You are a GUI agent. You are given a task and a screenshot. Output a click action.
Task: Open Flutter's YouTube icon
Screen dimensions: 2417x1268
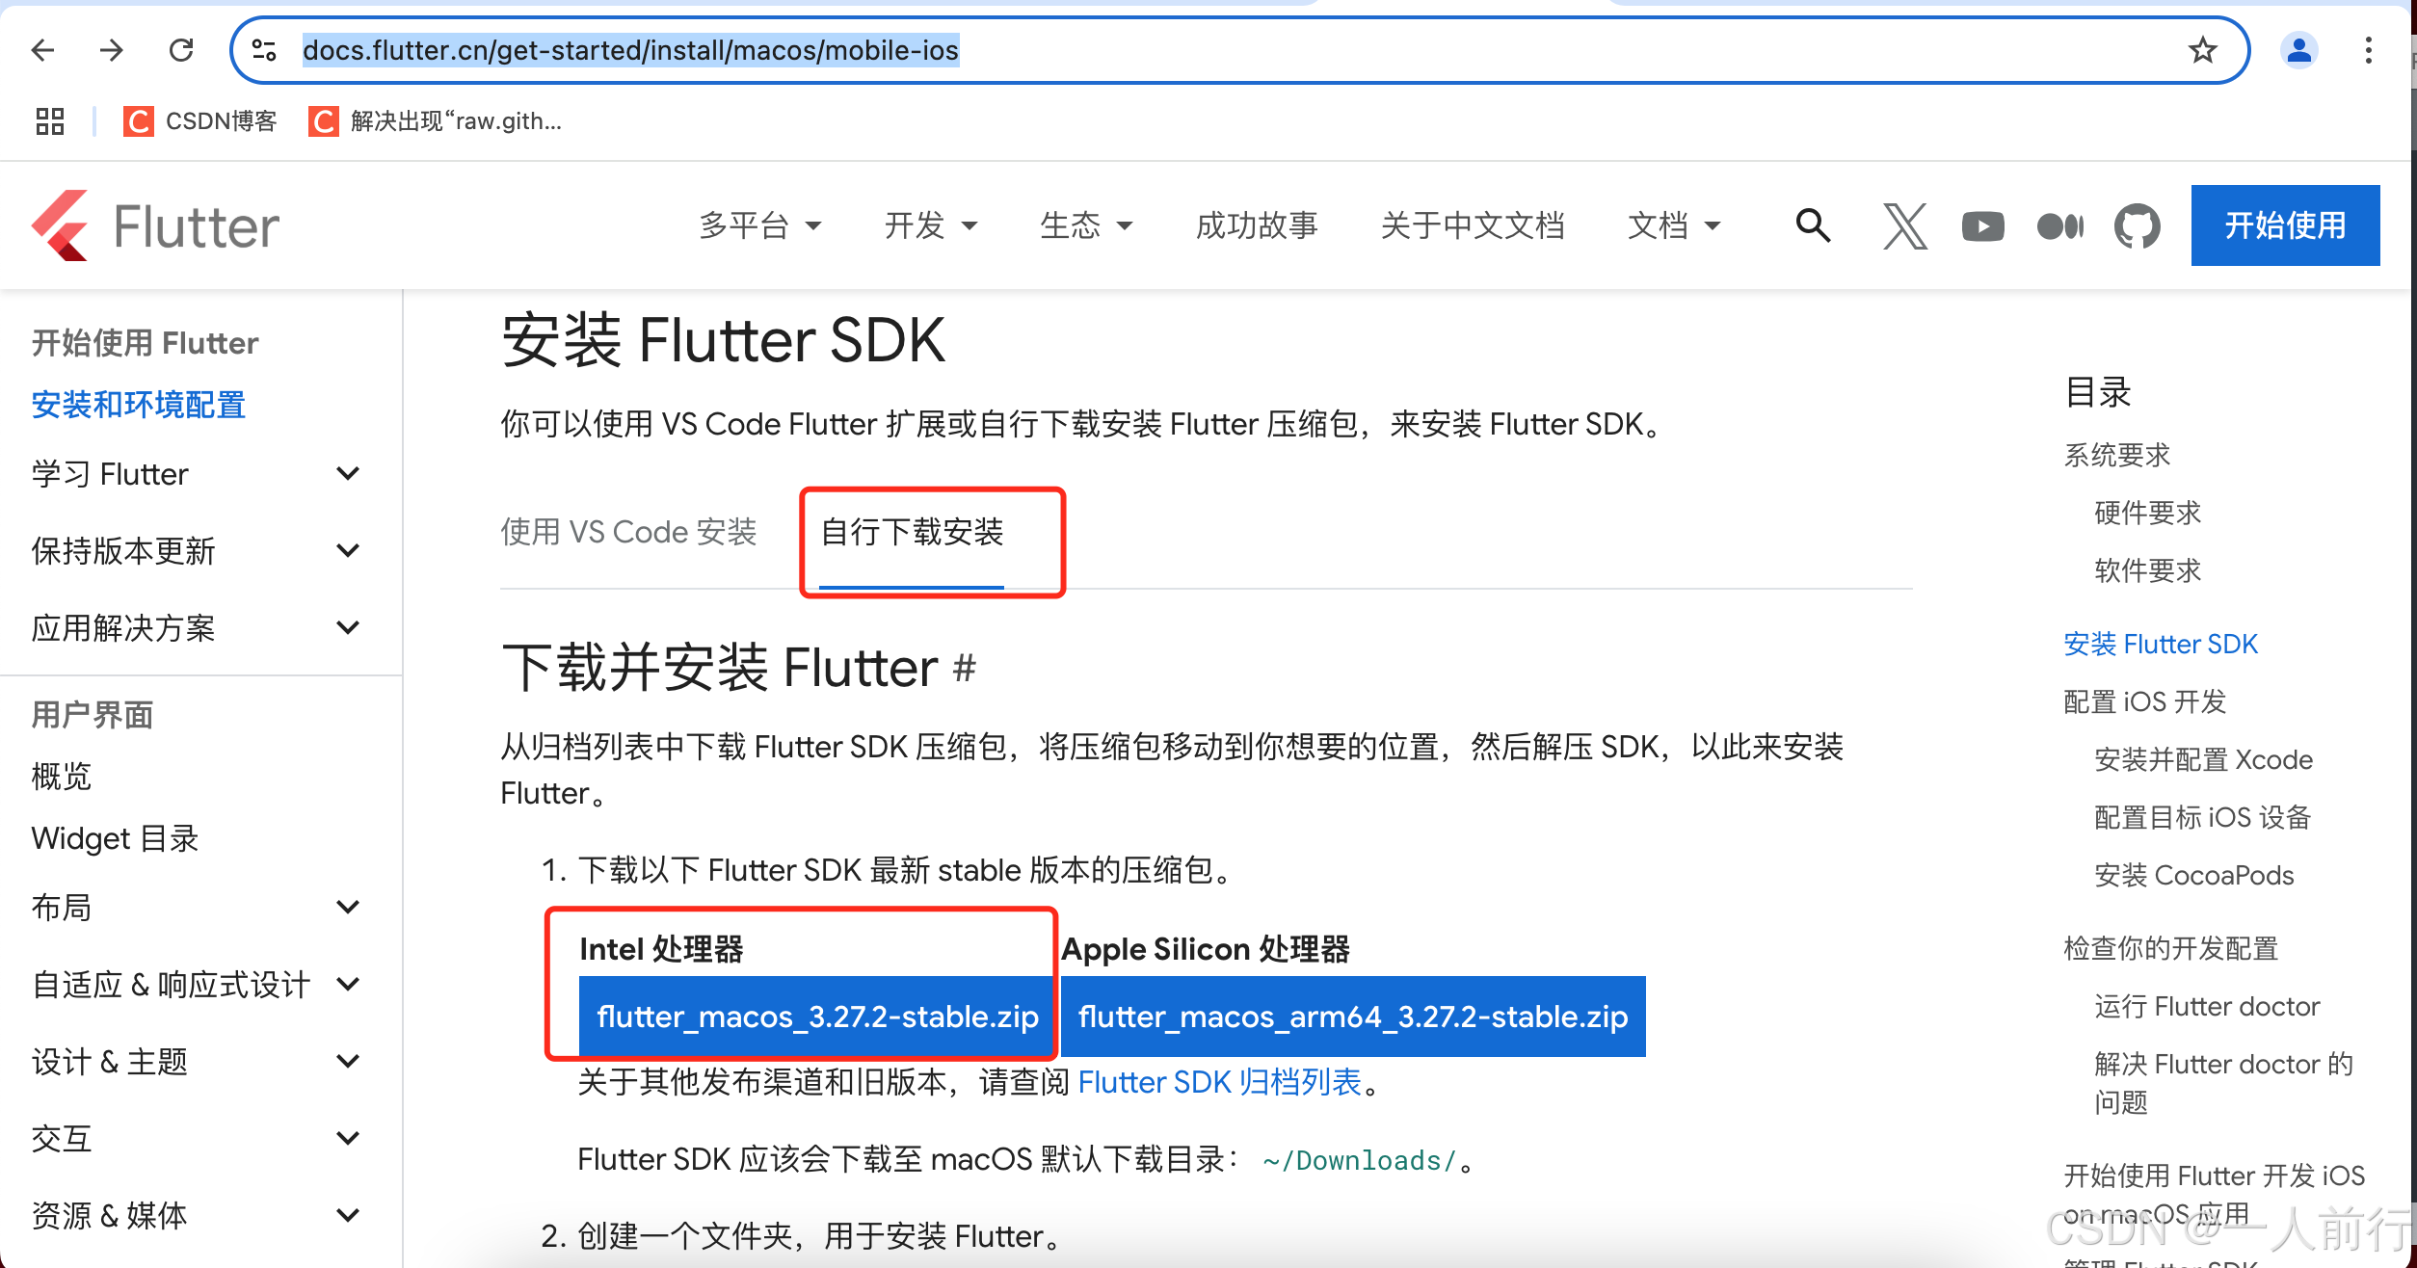1982,226
